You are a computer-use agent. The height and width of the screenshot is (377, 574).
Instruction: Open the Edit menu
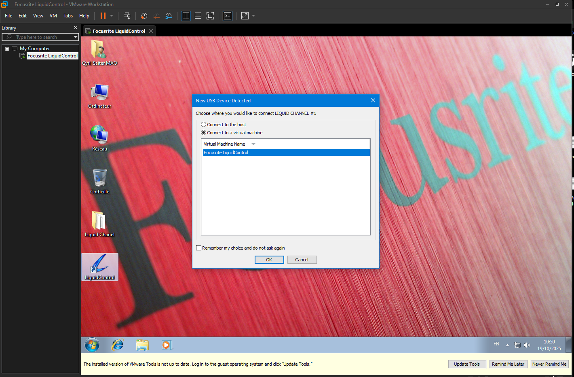(23, 16)
